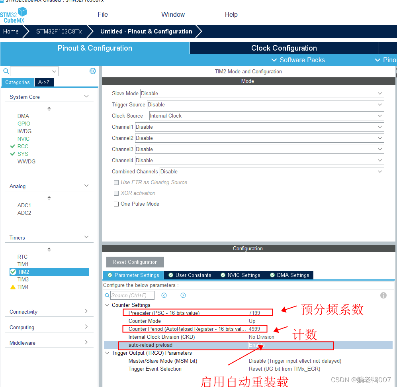397x387 pixels.
Task: Click the Prescaler value 7199
Action: click(x=254, y=313)
